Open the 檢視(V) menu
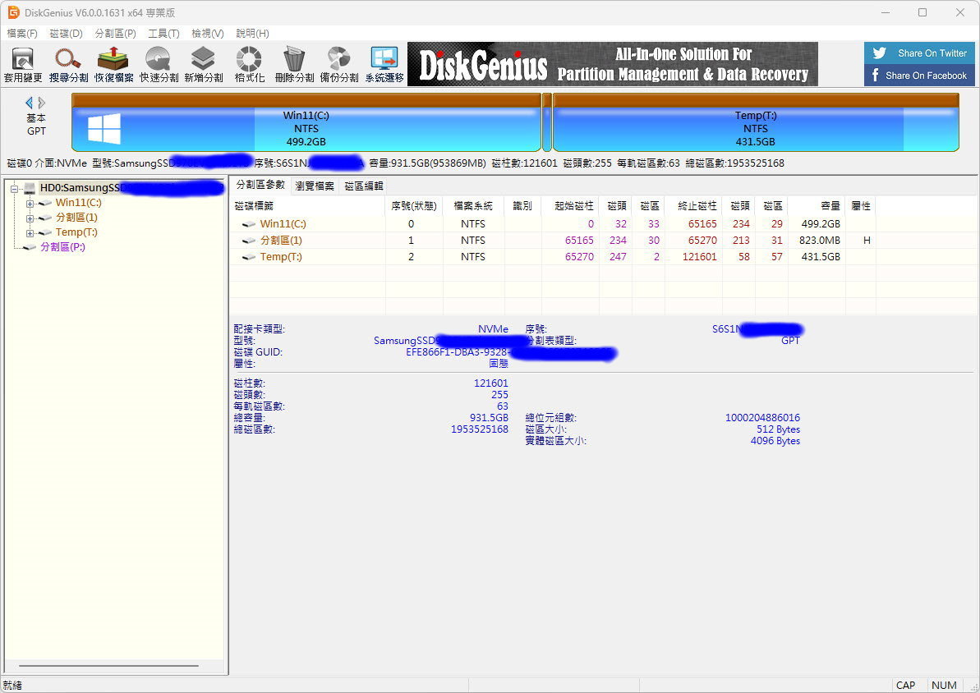 (208, 33)
